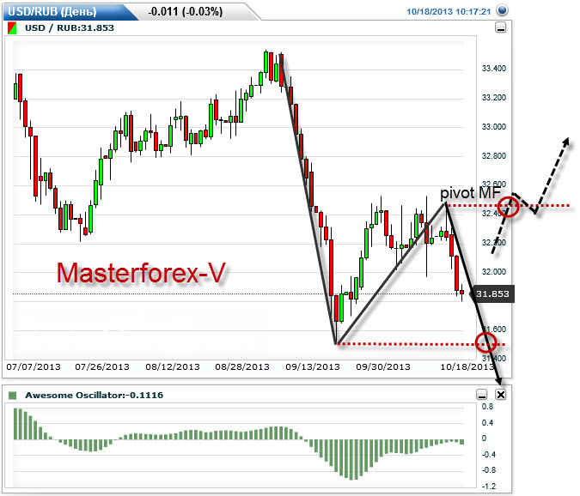Click the 33.400 price axis label
580x496 pixels.
(493, 69)
